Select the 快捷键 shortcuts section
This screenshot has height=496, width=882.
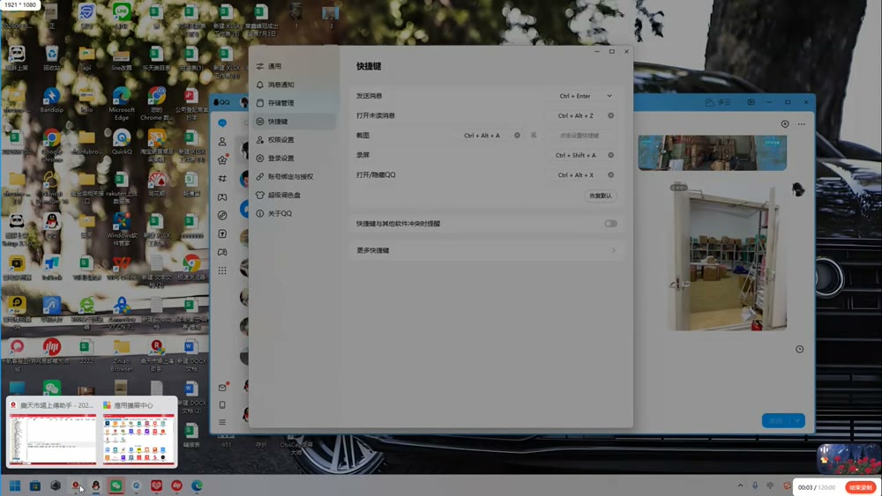[x=294, y=122]
